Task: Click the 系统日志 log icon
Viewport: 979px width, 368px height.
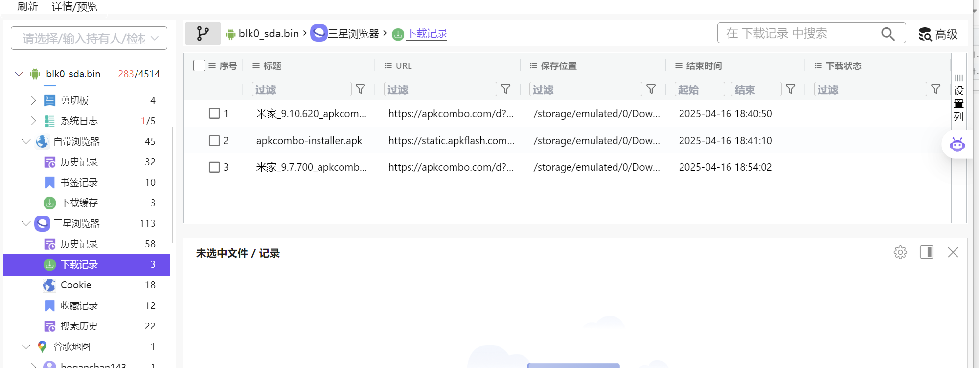Action: [x=49, y=121]
